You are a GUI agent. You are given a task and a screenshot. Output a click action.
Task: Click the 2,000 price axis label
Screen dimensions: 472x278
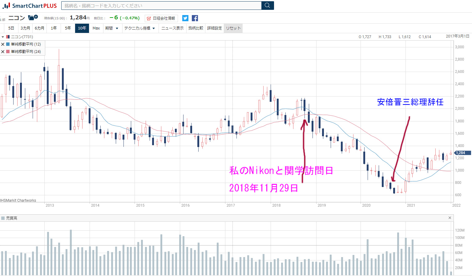(459, 109)
